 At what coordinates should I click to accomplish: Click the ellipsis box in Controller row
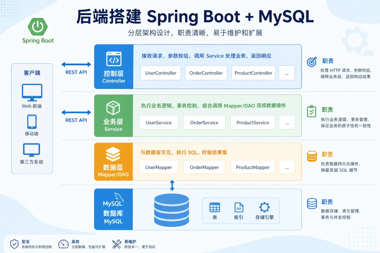tap(287, 73)
